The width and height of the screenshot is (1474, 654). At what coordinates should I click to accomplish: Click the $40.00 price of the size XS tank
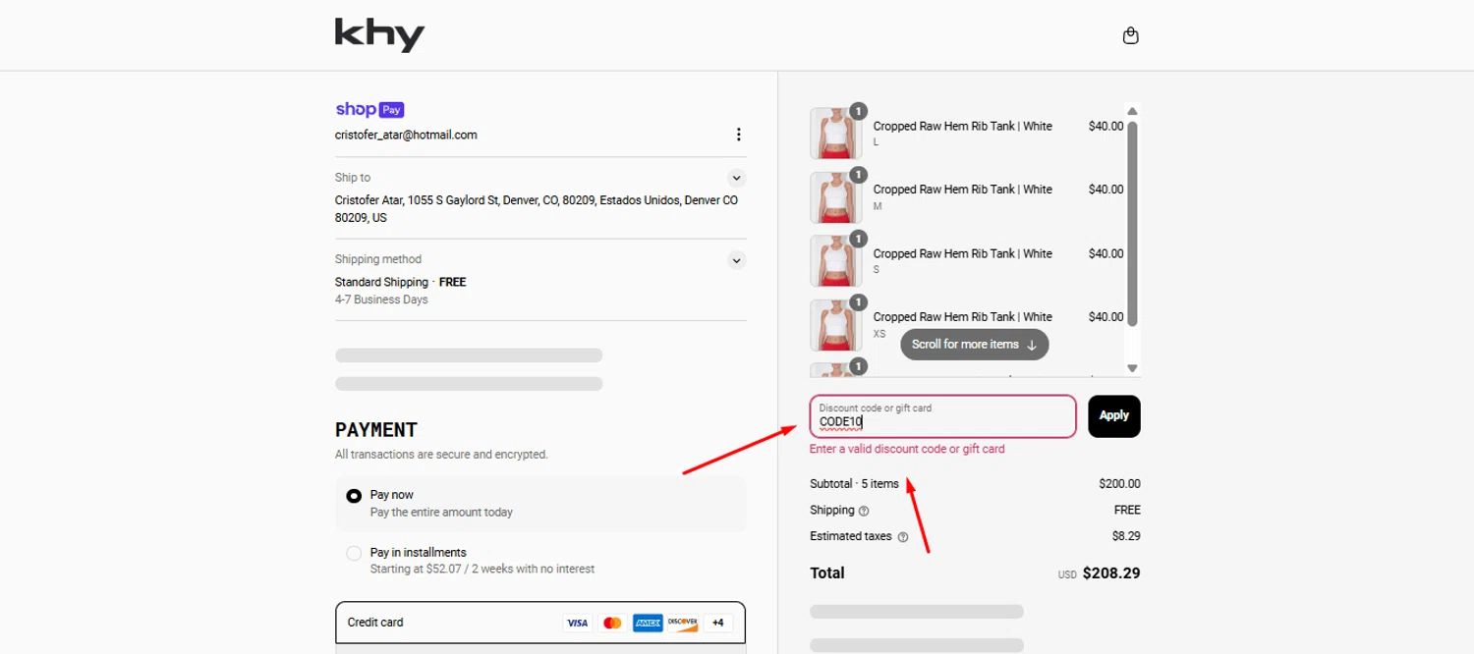[1105, 317]
